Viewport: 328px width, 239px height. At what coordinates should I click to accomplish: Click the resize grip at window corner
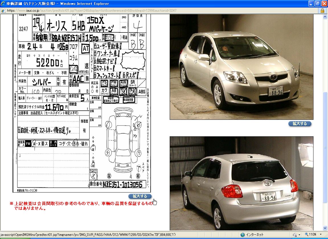326,237
